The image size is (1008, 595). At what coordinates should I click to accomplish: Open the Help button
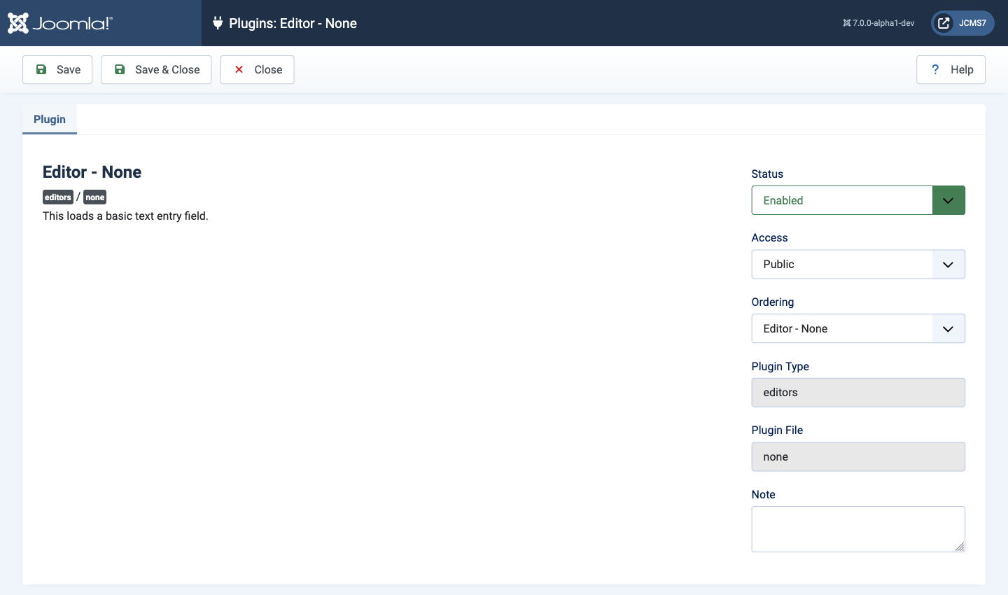tap(951, 69)
